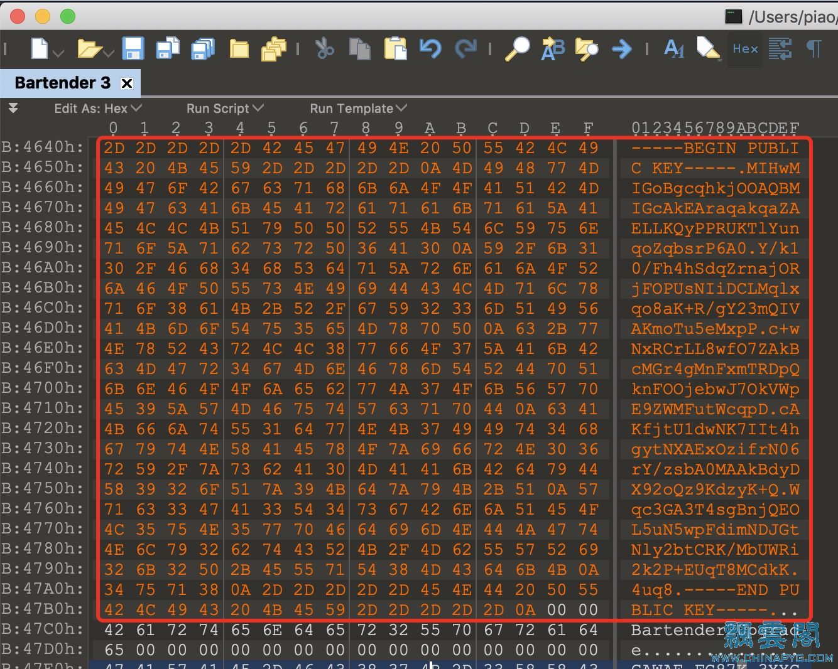Click ASCII text 'IGoBgcqhkjOOAQBM'

(x=715, y=188)
